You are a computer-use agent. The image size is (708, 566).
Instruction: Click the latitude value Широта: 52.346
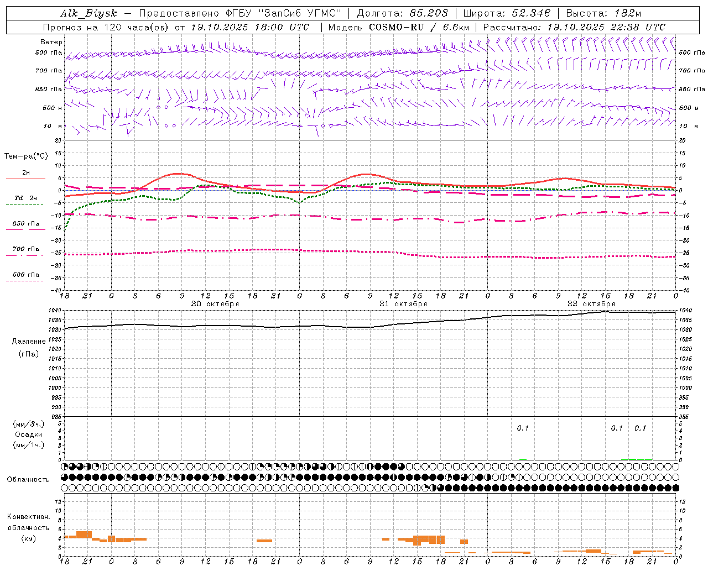point(507,13)
